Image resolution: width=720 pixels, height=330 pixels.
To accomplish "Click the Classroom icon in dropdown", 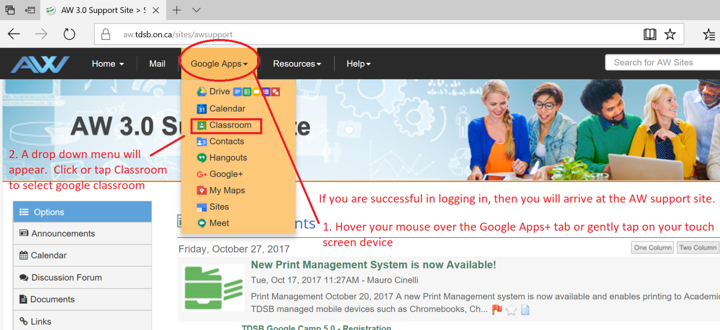I will click(x=202, y=125).
